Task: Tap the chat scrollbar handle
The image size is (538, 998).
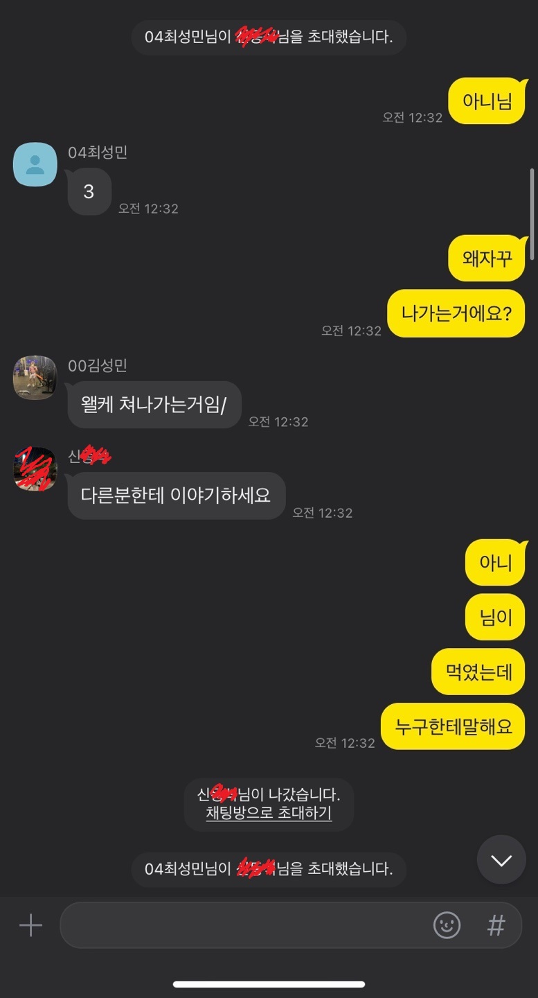Action: point(532,215)
